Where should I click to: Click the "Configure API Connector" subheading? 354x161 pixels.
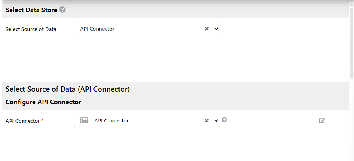[43, 102]
